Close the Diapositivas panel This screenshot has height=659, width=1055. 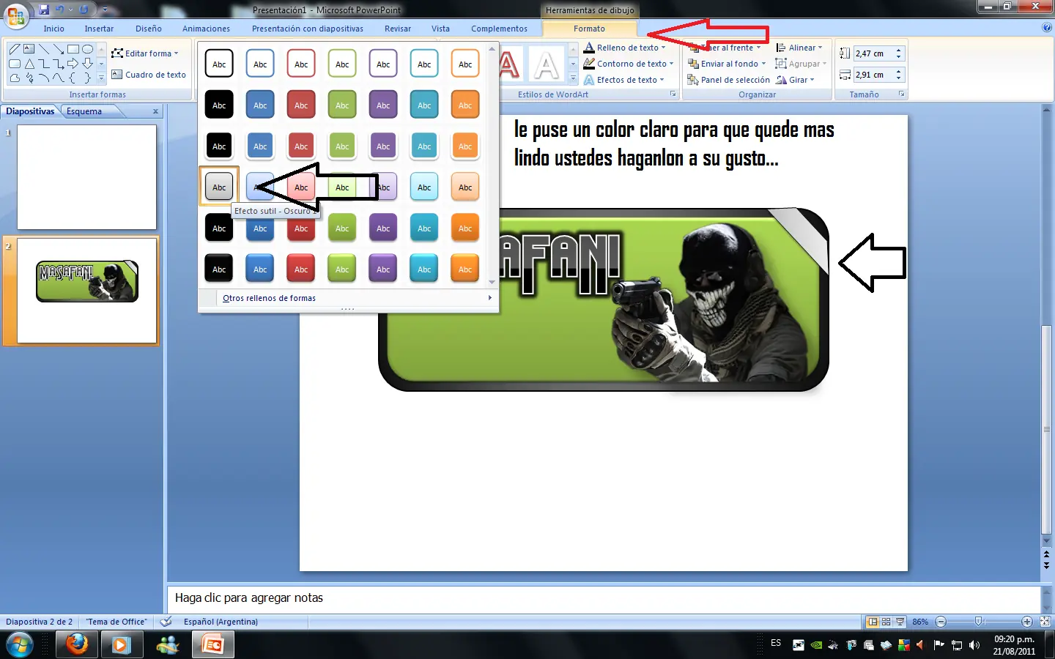(x=155, y=111)
